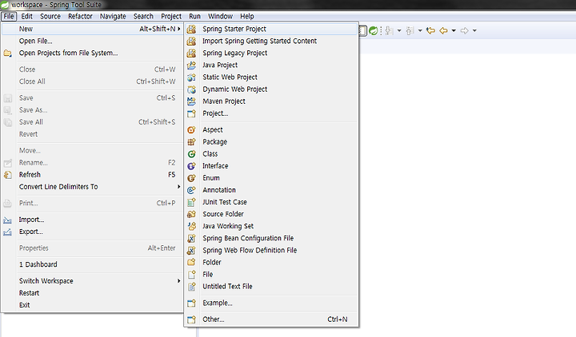Open the Navigate menu
The height and width of the screenshot is (337, 576).
tap(113, 16)
